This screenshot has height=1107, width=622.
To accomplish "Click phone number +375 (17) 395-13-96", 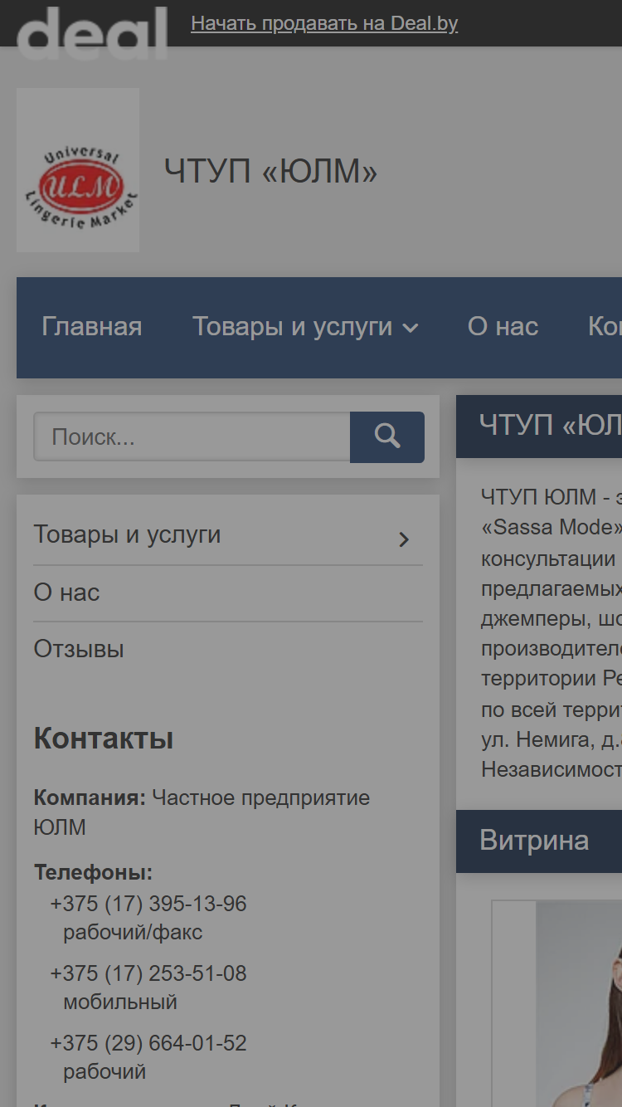I will pyautogui.click(x=148, y=904).
